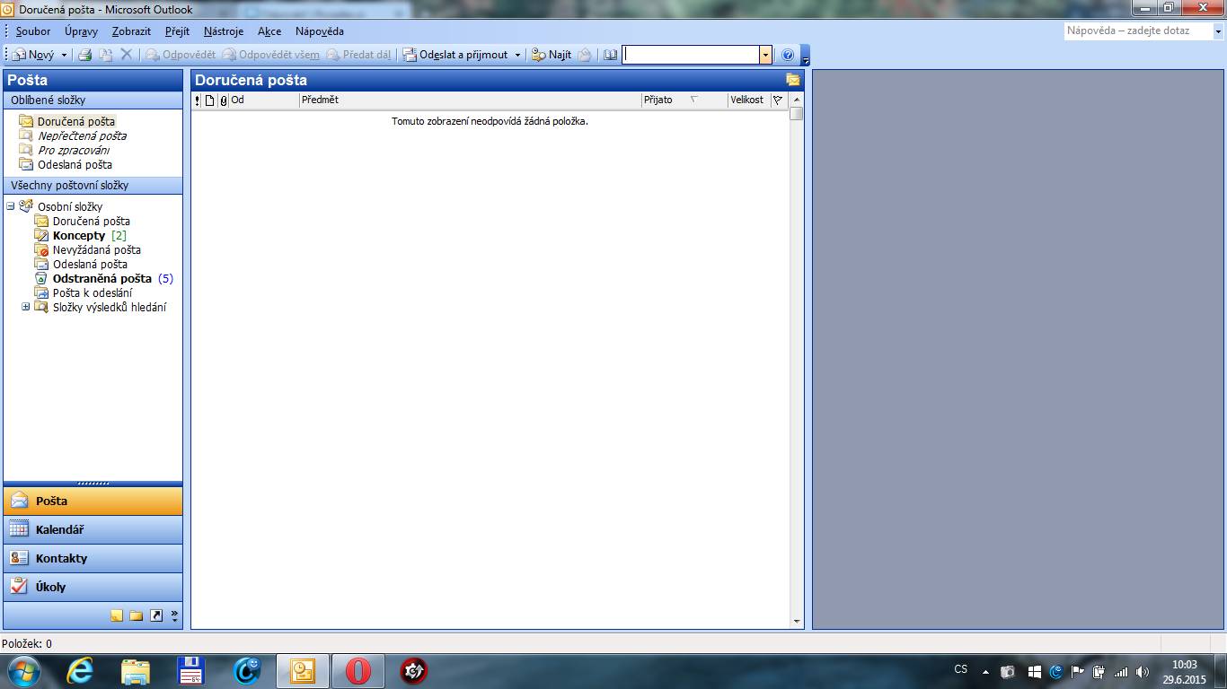Image resolution: width=1227 pixels, height=689 pixels.
Task: Select Odeslaná pošta in Oblíbené složky
Action: point(75,164)
